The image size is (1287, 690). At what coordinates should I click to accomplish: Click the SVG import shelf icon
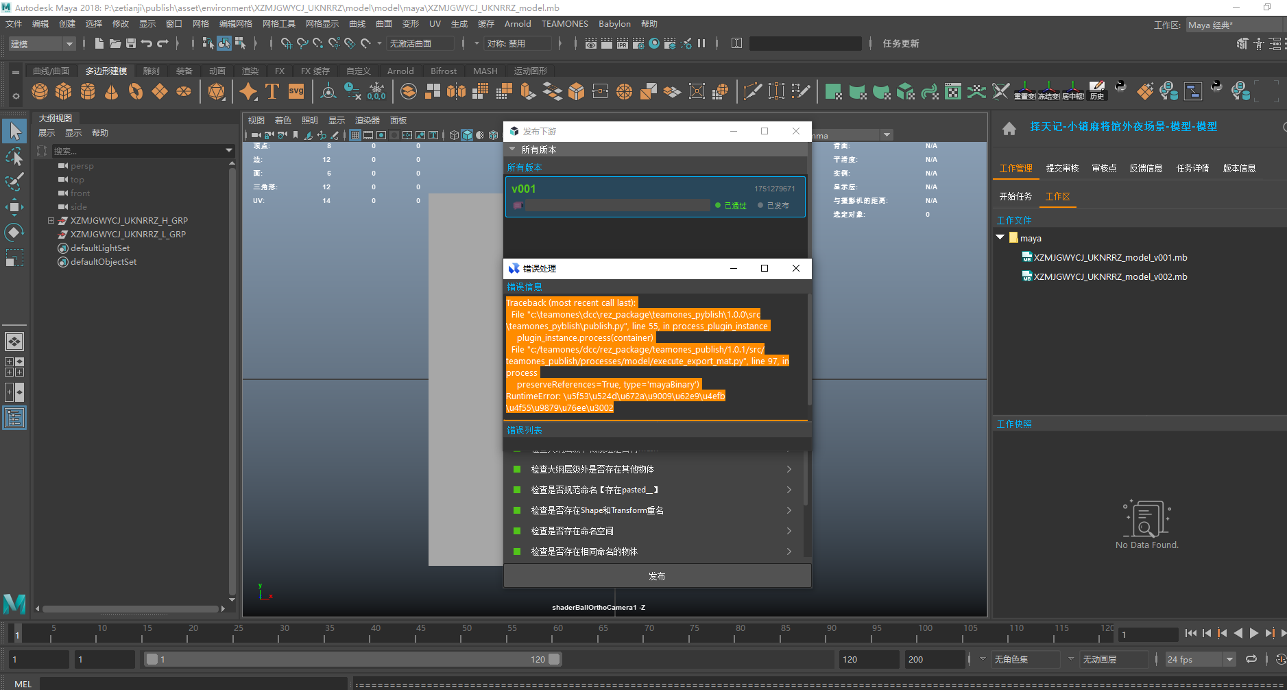tap(296, 91)
